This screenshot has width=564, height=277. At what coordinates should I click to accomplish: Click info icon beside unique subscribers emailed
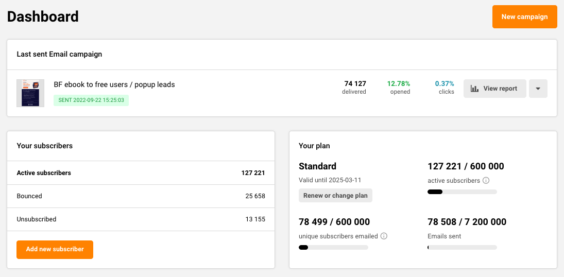pos(384,236)
